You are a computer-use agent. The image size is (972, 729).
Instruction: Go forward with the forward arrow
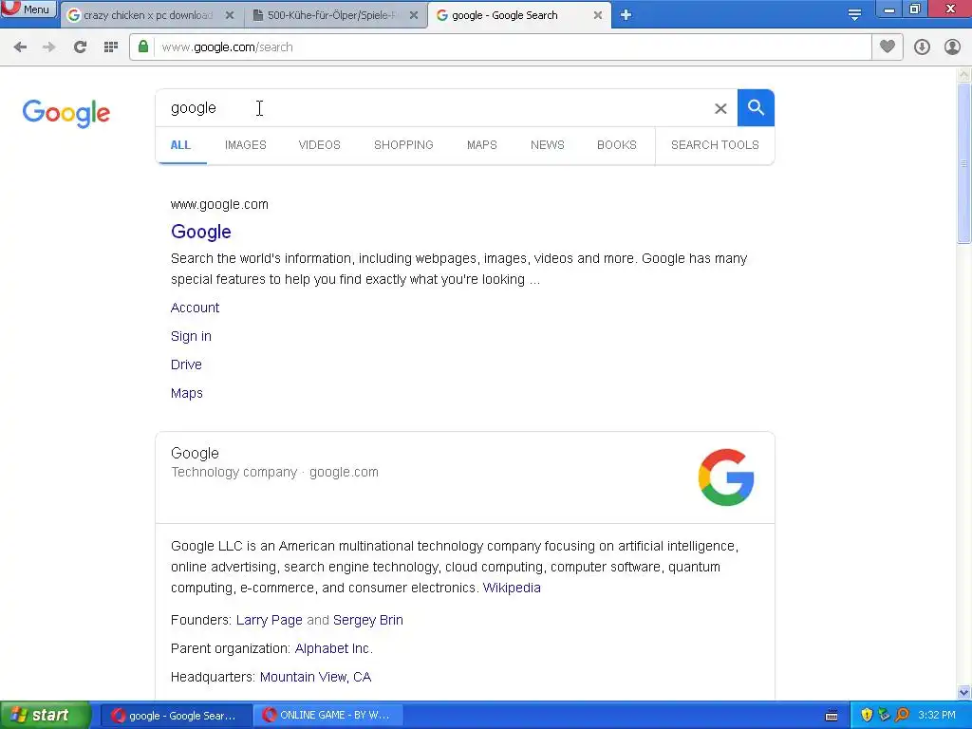click(x=49, y=47)
